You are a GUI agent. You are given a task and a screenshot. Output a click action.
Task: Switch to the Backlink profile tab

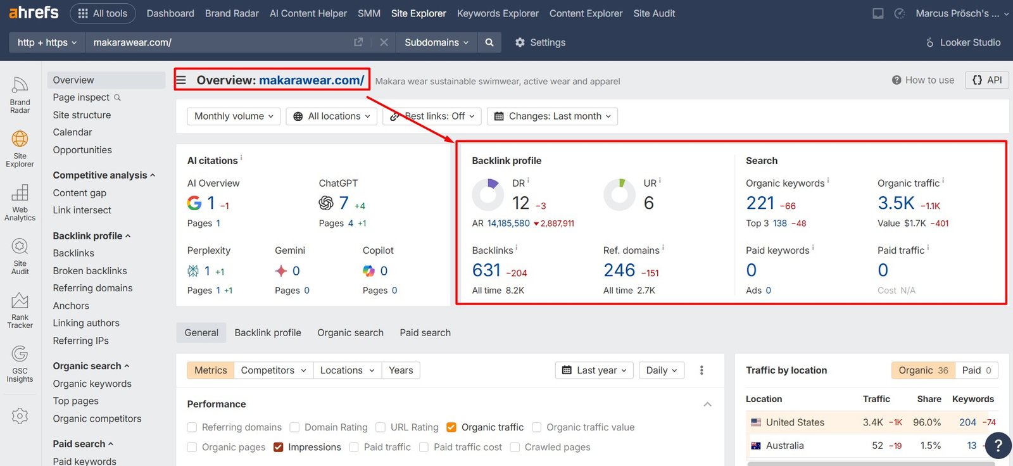(268, 332)
